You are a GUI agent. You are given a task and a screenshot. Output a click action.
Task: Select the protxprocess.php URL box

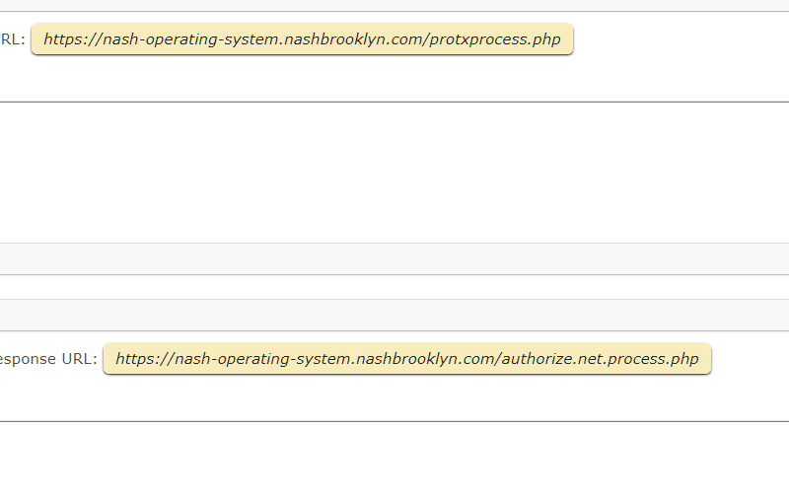pyautogui.click(x=302, y=39)
